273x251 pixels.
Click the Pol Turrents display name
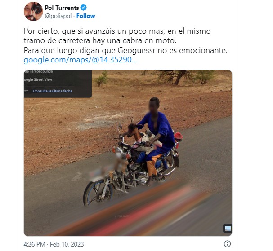coord(62,8)
